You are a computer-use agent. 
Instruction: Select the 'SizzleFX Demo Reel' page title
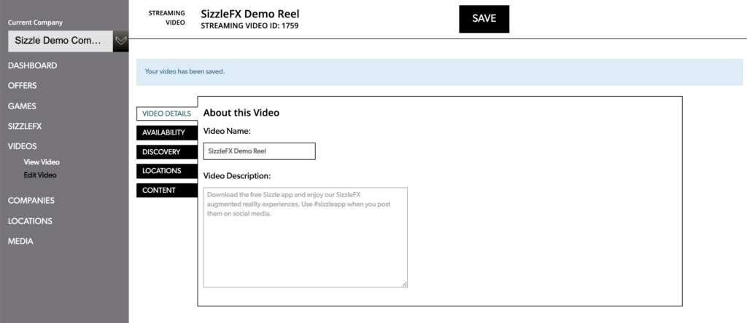pyautogui.click(x=250, y=14)
